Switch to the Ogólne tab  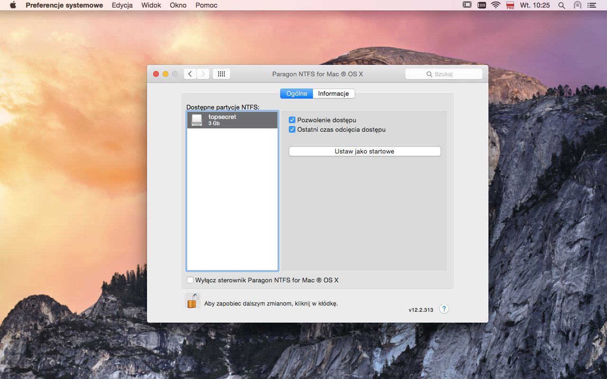297,93
